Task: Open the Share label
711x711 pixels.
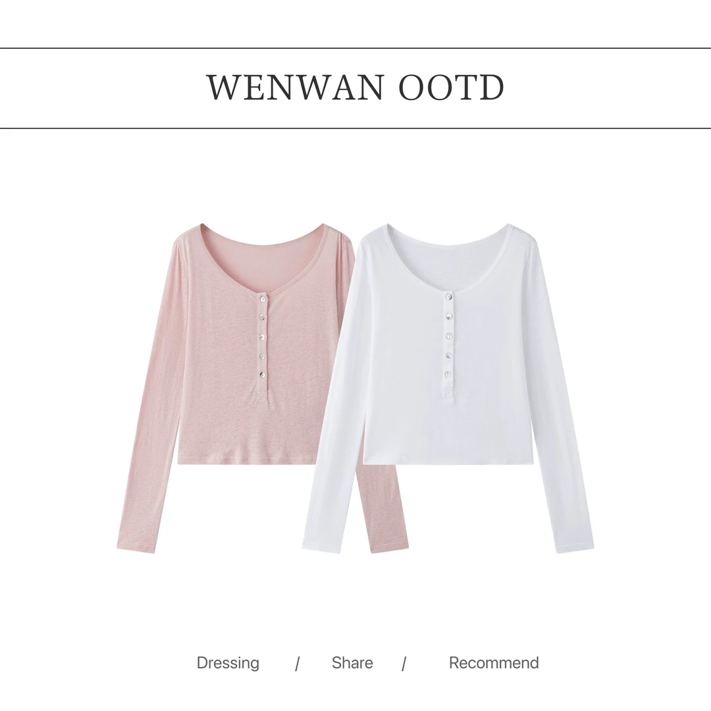Action: (352, 662)
